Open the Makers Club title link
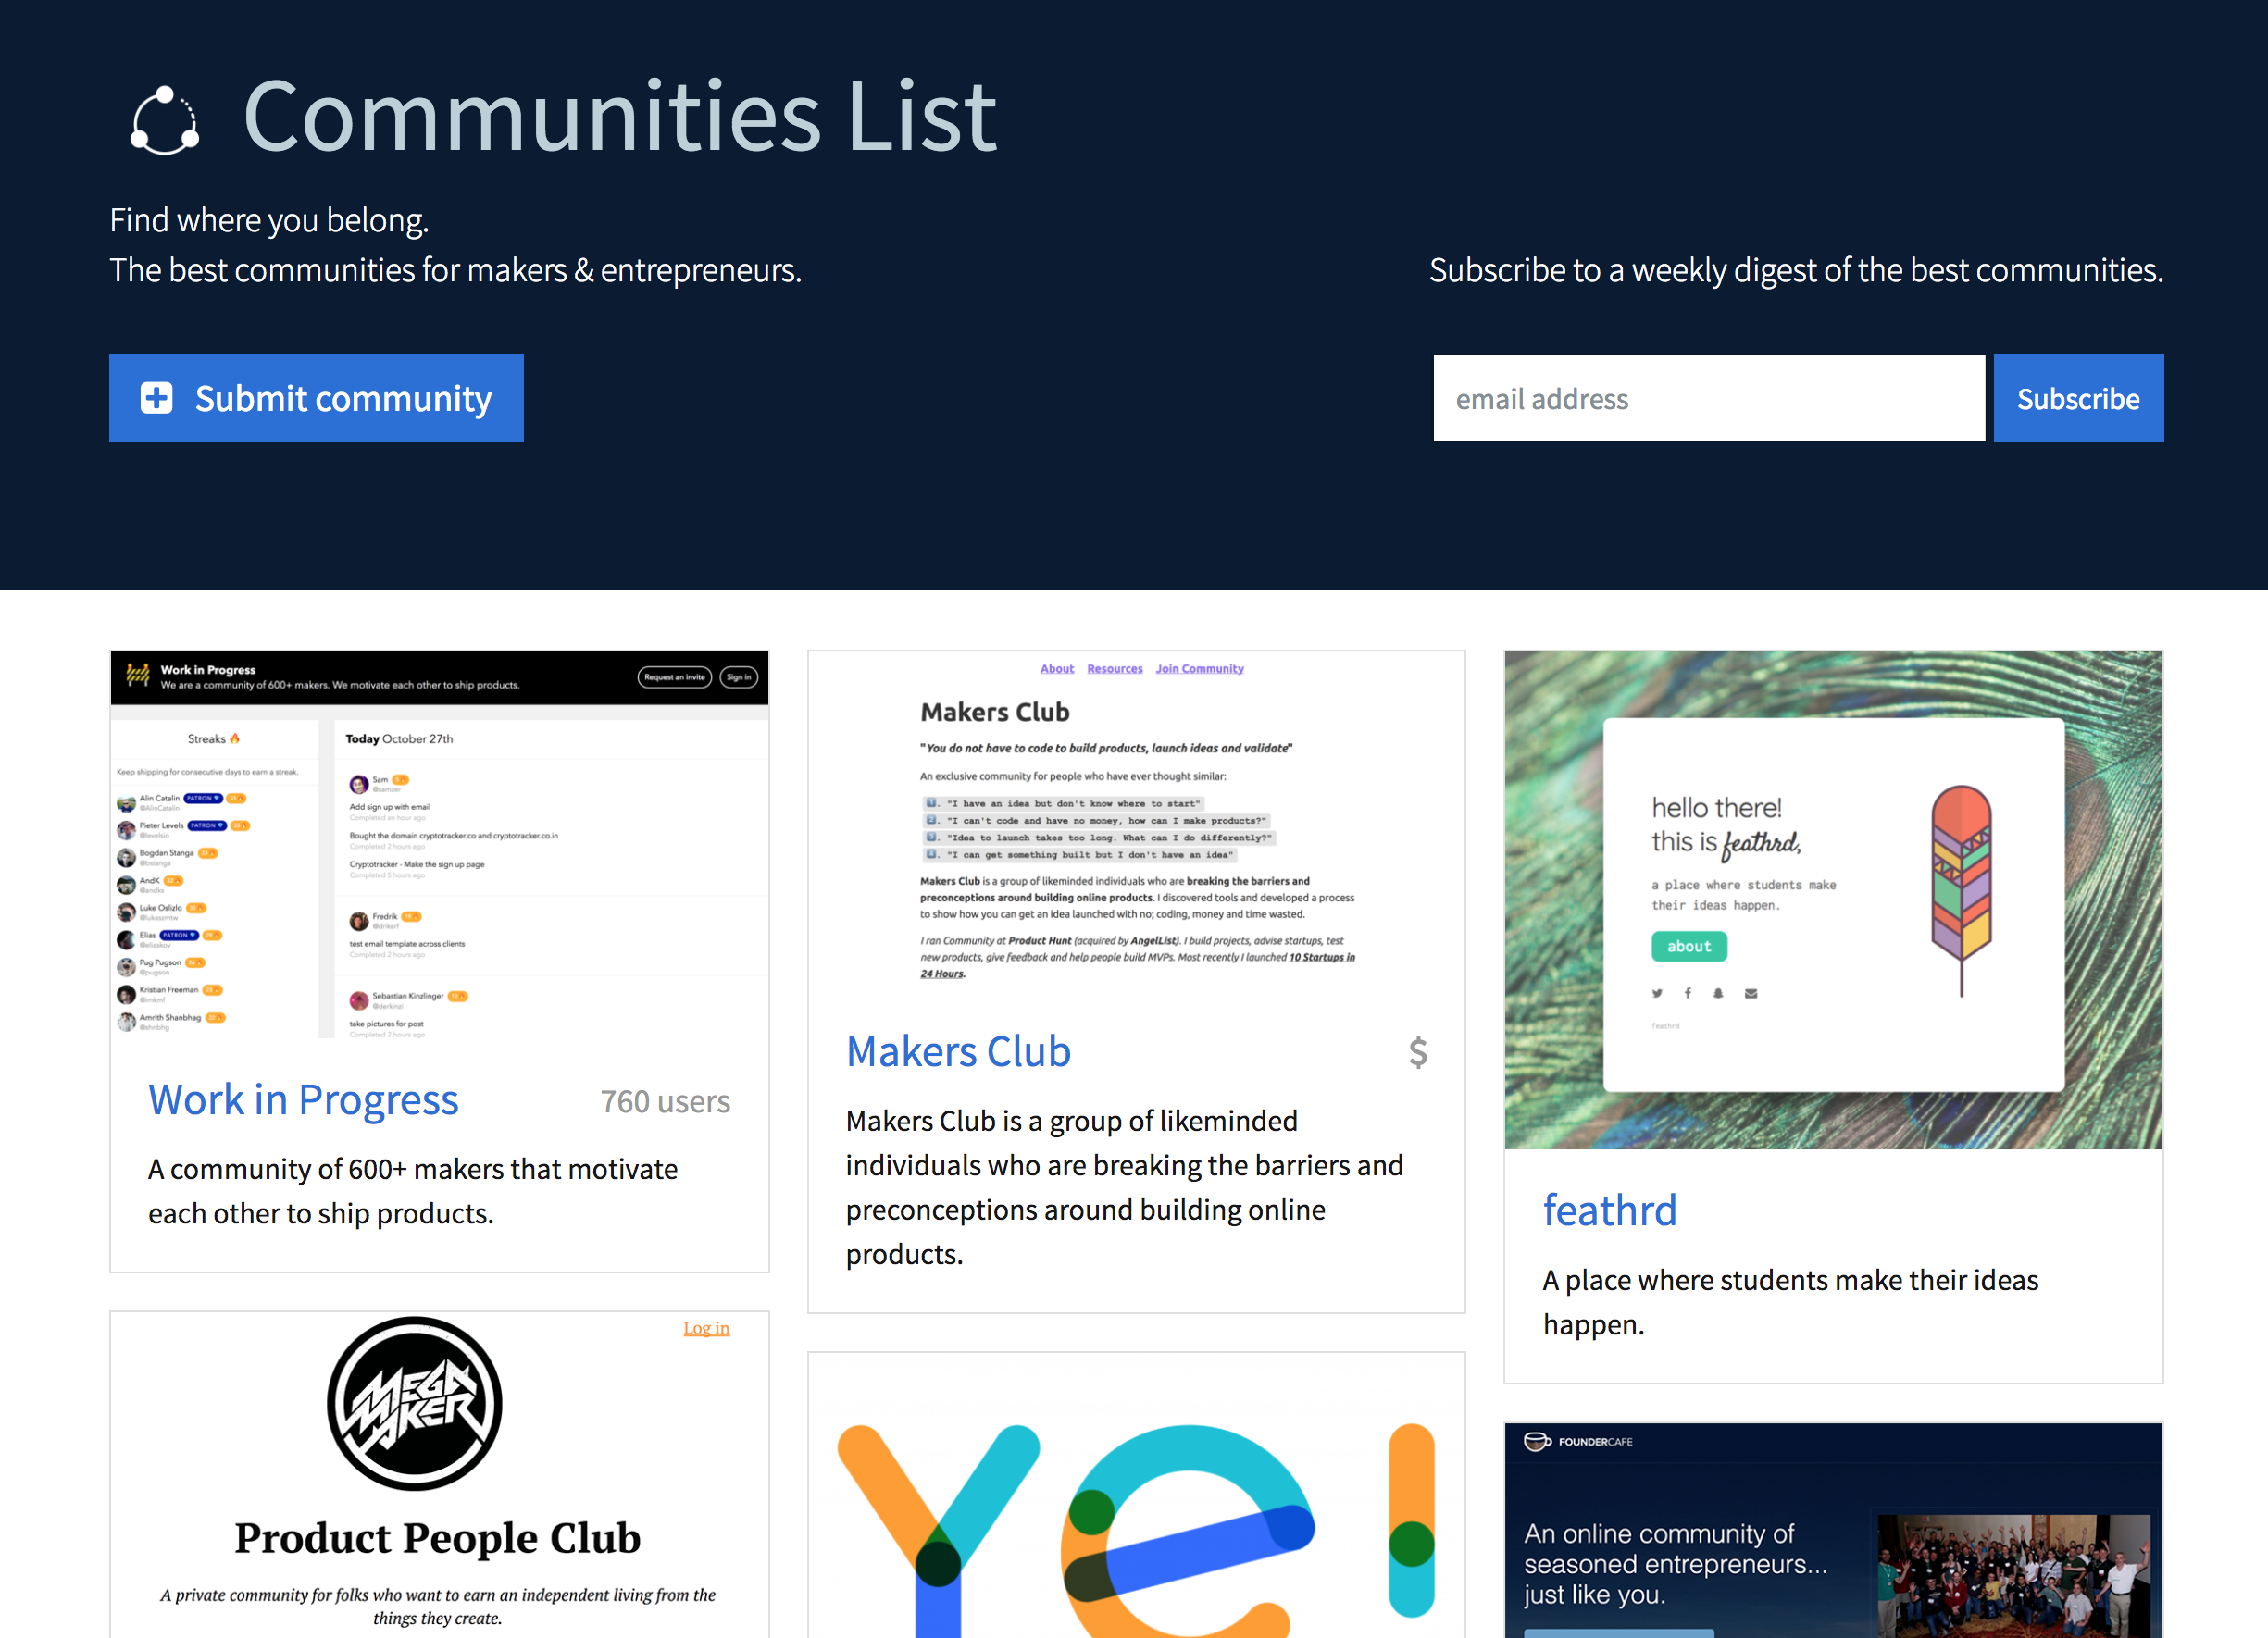Screen dimensions: 2268x1638 [958, 1051]
